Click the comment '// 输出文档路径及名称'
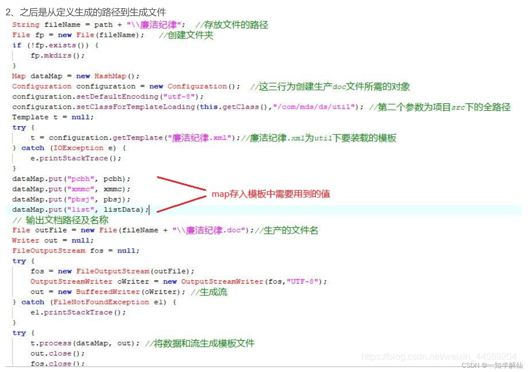Viewport: 528px width, 372px height. pos(60,220)
